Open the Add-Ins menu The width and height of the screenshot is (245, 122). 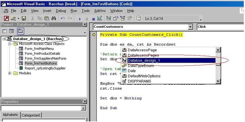click(100, 11)
